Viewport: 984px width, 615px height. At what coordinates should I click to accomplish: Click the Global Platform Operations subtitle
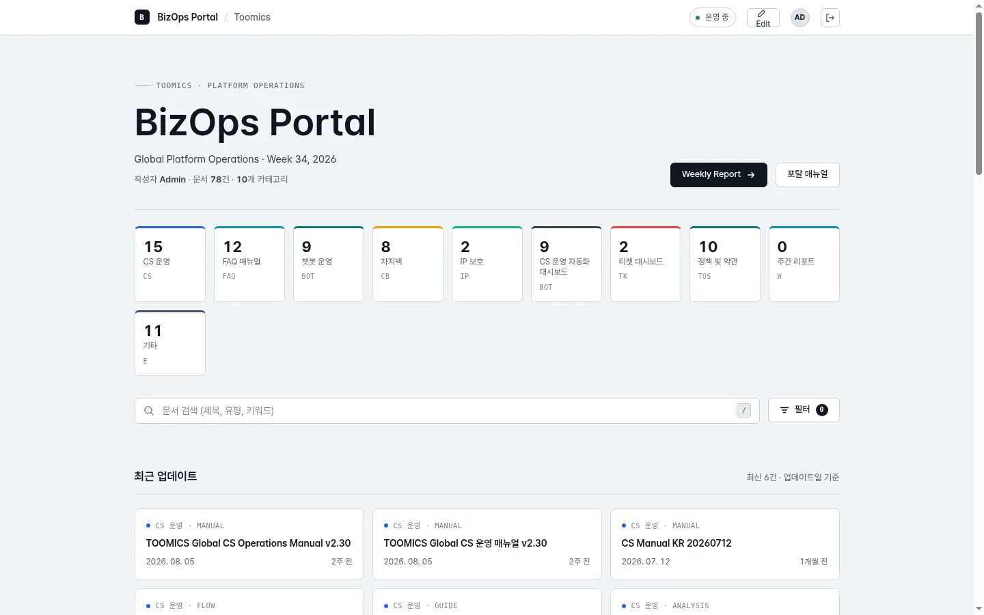(x=235, y=159)
